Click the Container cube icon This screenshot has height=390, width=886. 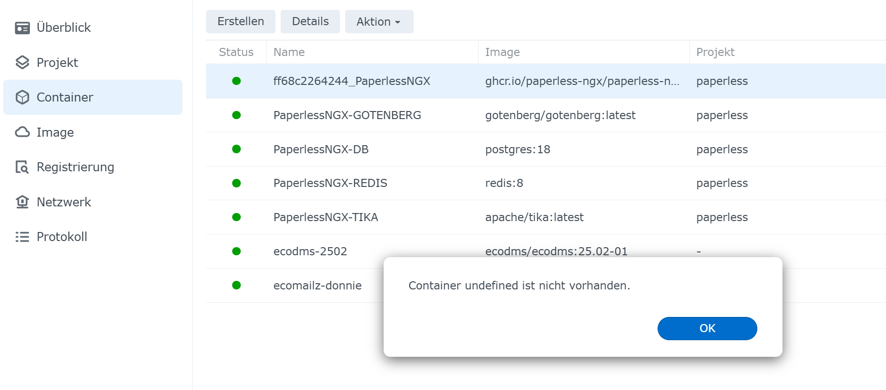[x=22, y=97]
